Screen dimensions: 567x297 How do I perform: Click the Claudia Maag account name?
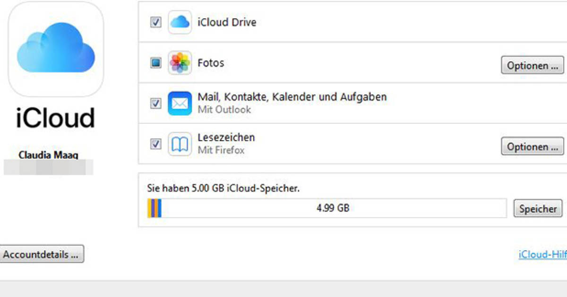click(x=48, y=155)
